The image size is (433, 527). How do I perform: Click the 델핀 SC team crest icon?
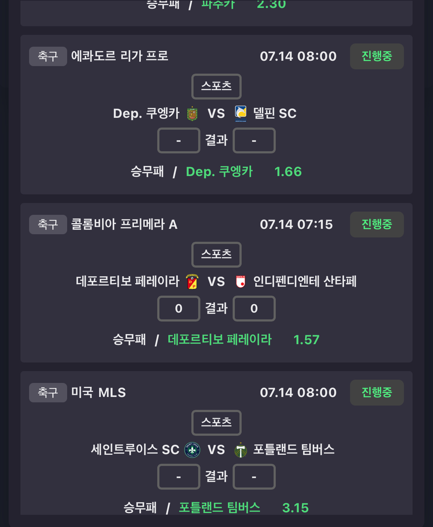[x=241, y=114]
